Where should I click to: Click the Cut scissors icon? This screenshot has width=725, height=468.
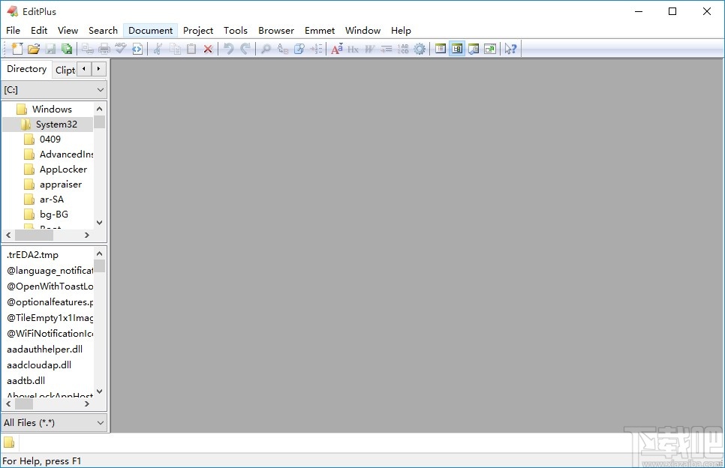(158, 49)
